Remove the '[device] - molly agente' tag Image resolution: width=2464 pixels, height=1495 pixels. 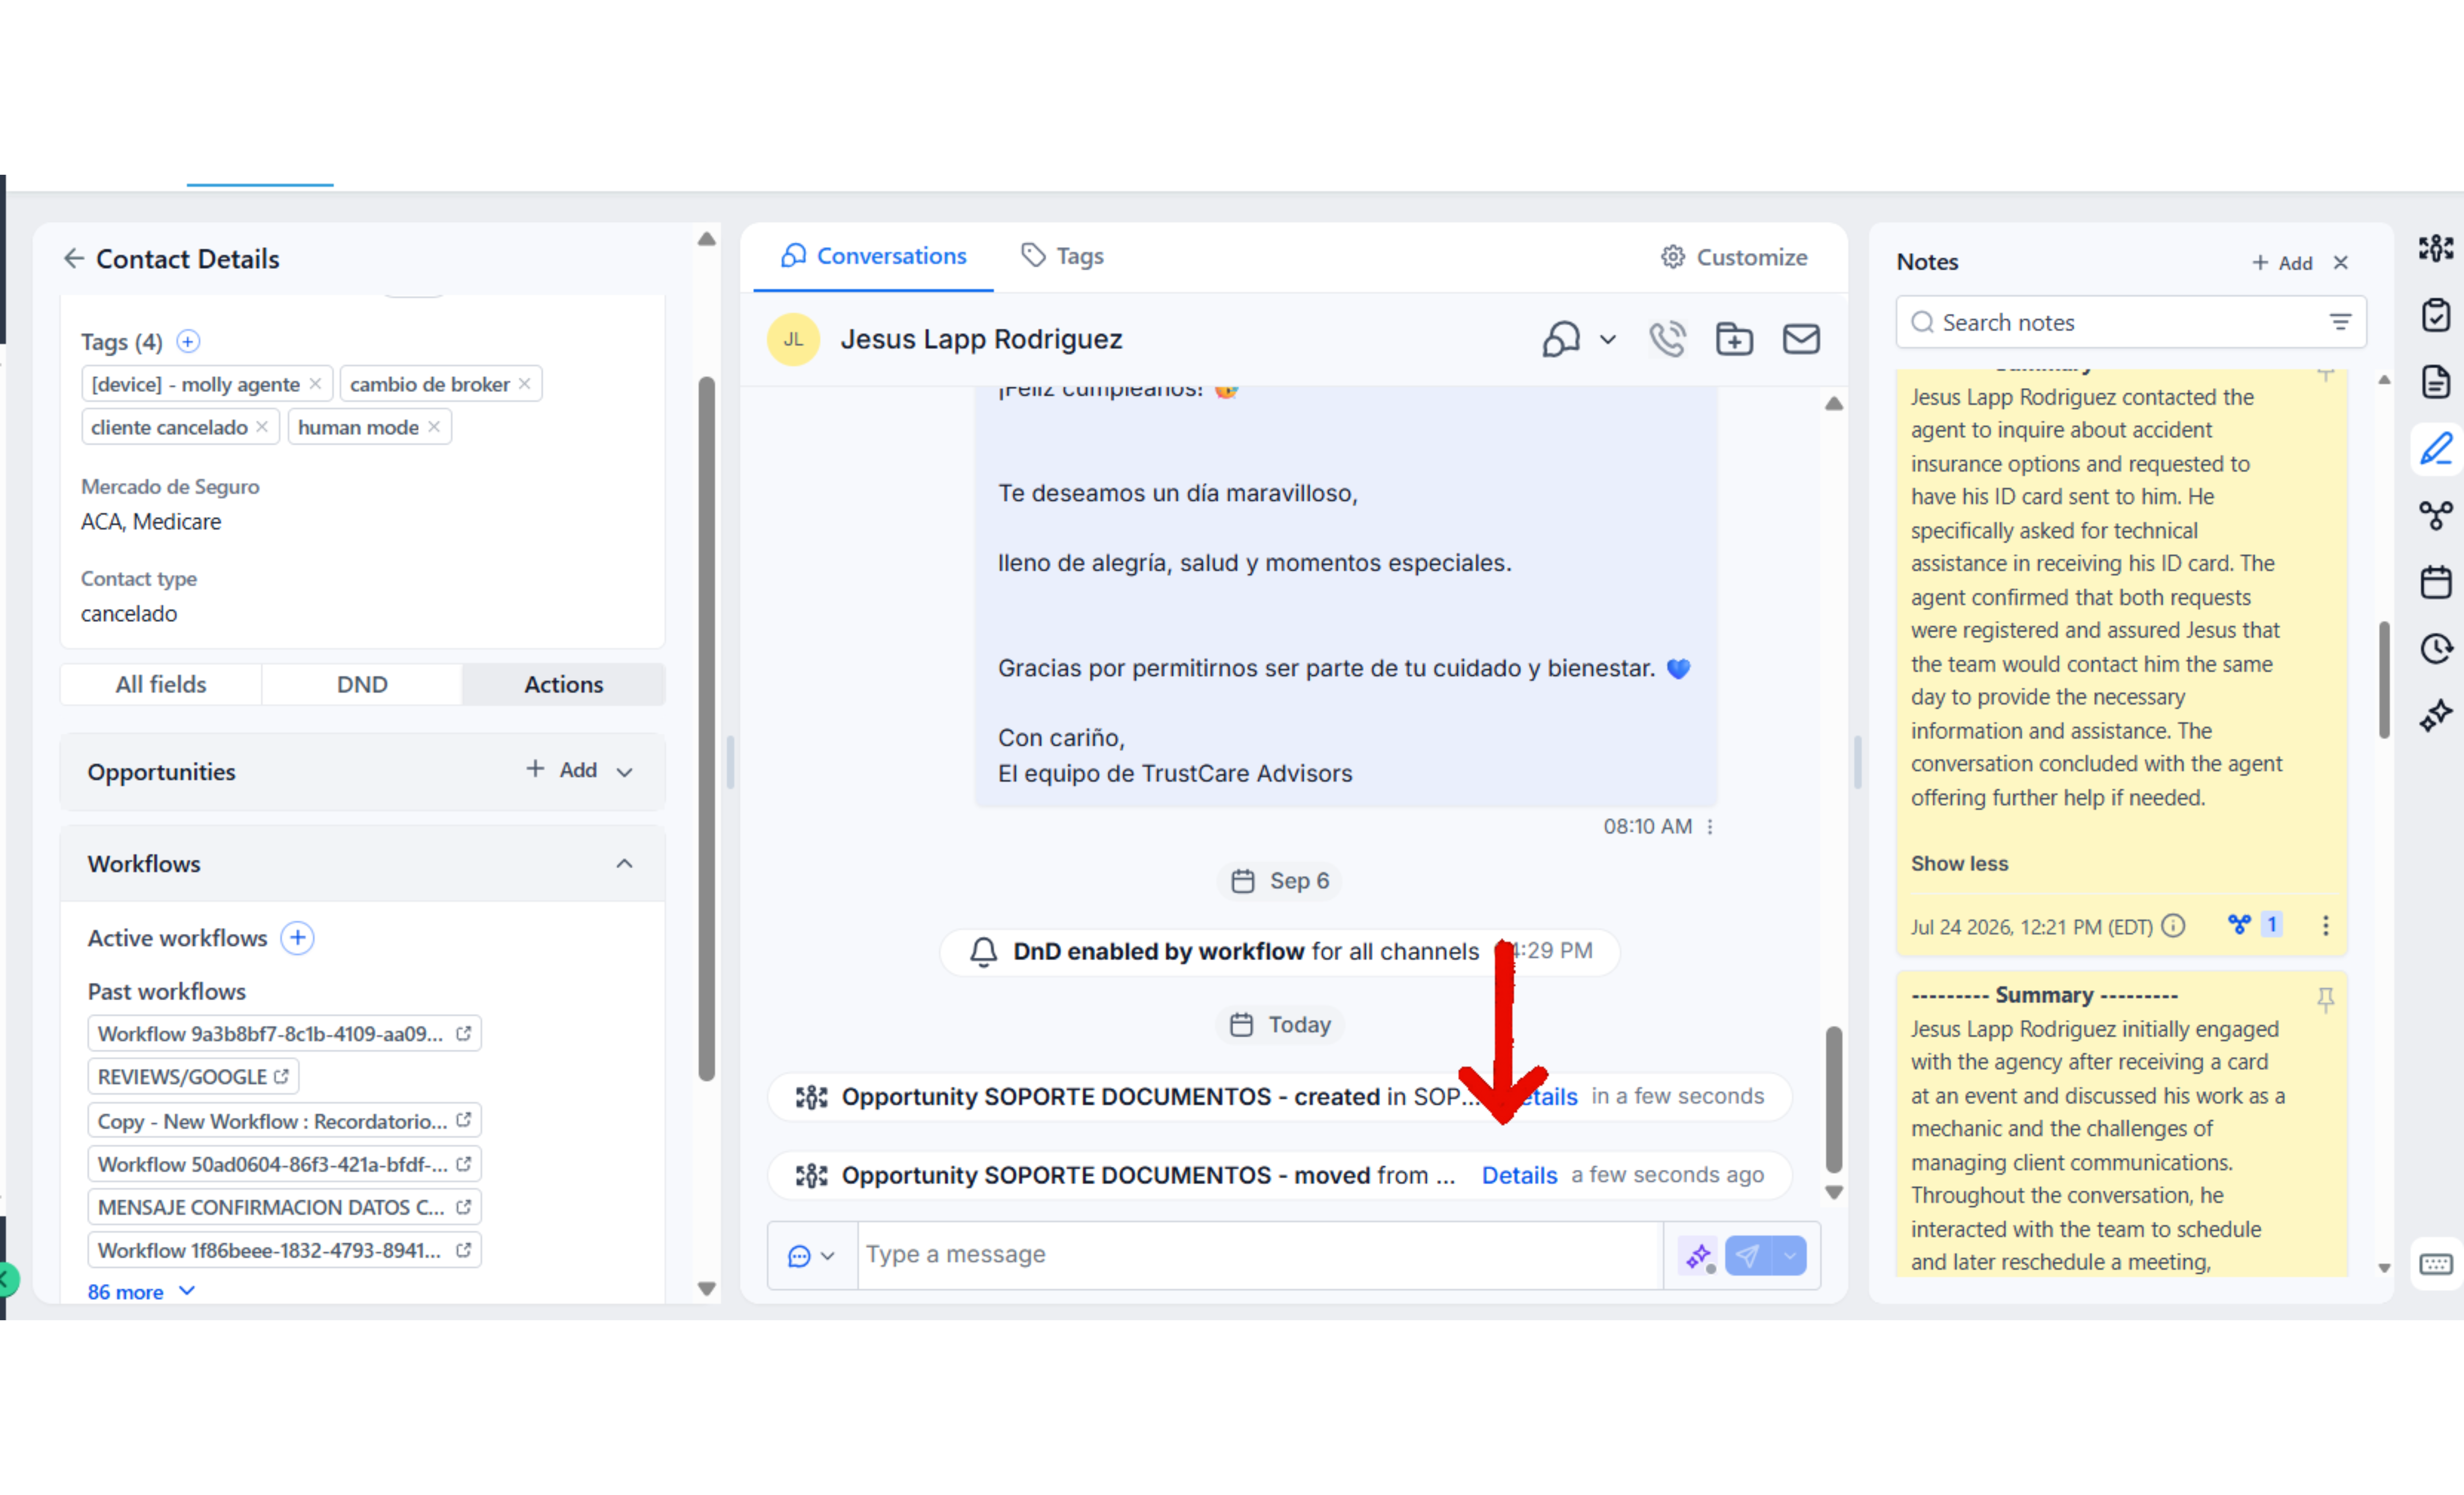click(315, 384)
